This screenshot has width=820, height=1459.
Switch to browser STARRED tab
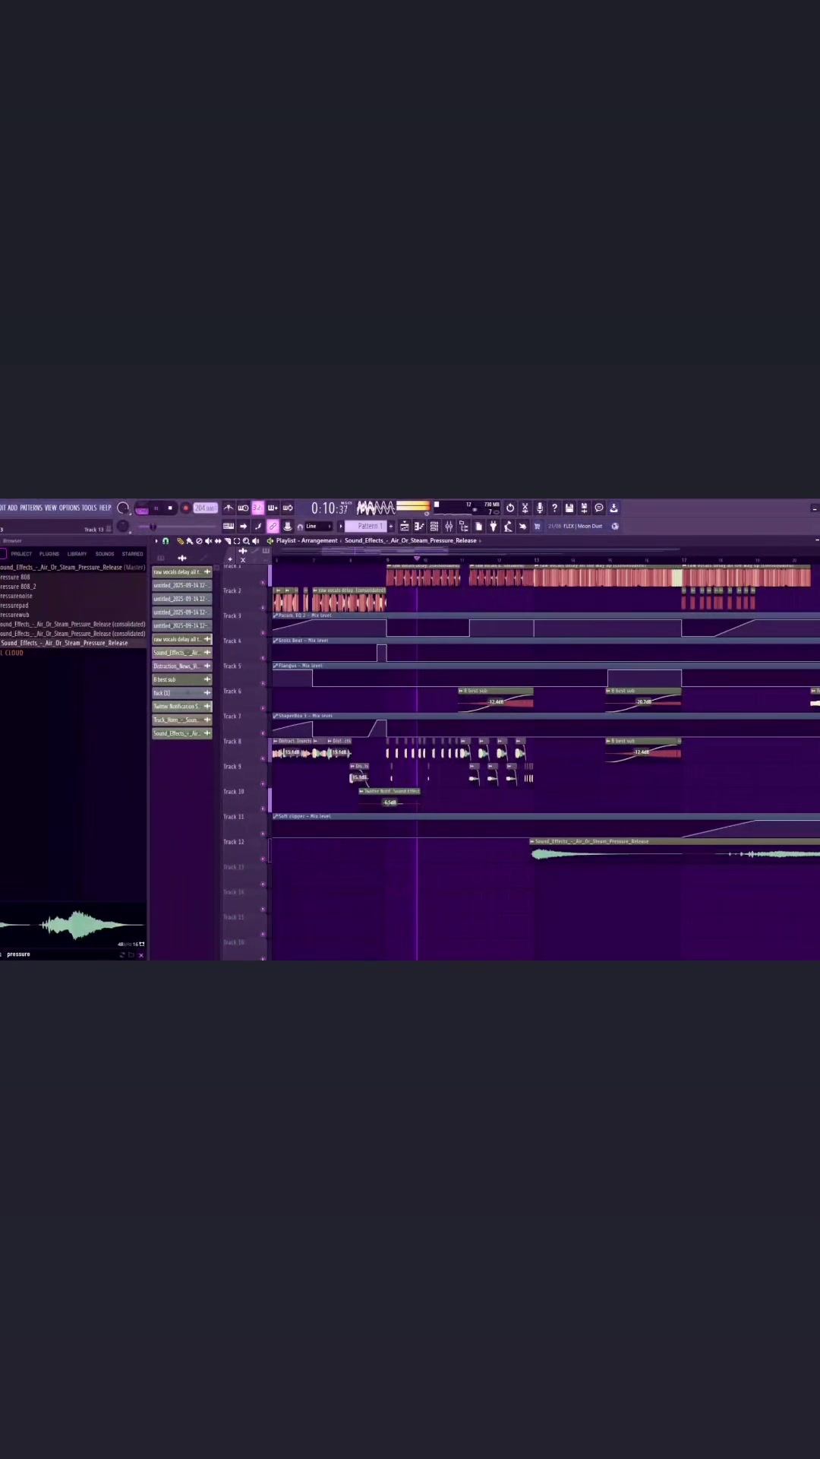pyautogui.click(x=133, y=554)
